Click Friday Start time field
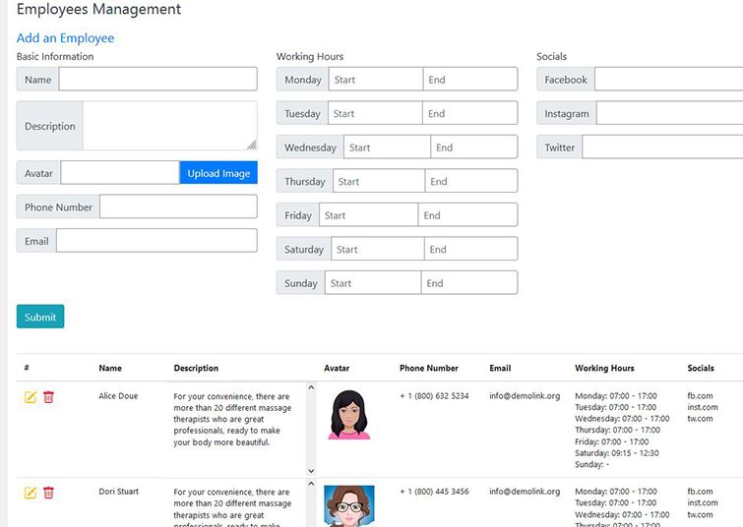 (x=369, y=215)
